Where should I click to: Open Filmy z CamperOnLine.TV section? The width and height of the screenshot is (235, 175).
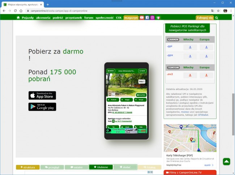pyautogui.click(x=190, y=172)
